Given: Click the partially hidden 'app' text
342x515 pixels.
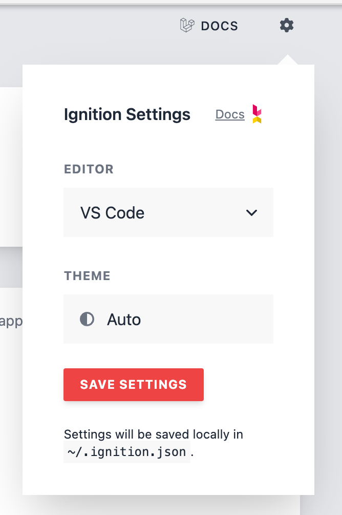Looking at the screenshot, I should tap(11, 322).
